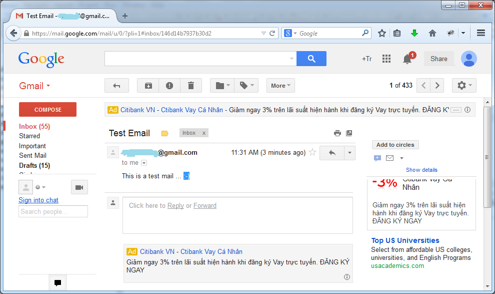Open the reply options dropdown arrow
Viewport: 495px width, 294px height.
[x=349, y=153]
